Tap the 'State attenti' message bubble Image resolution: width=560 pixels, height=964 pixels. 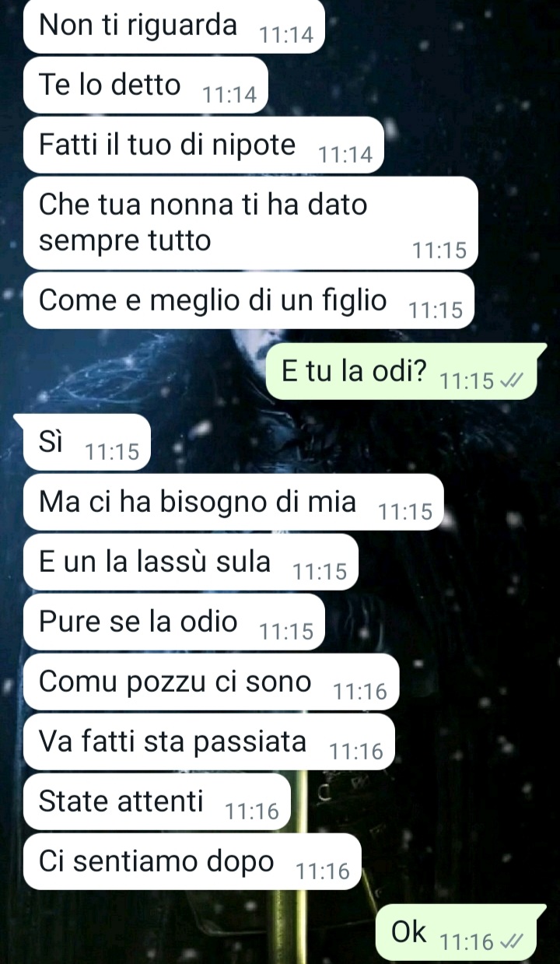point(156,801)
